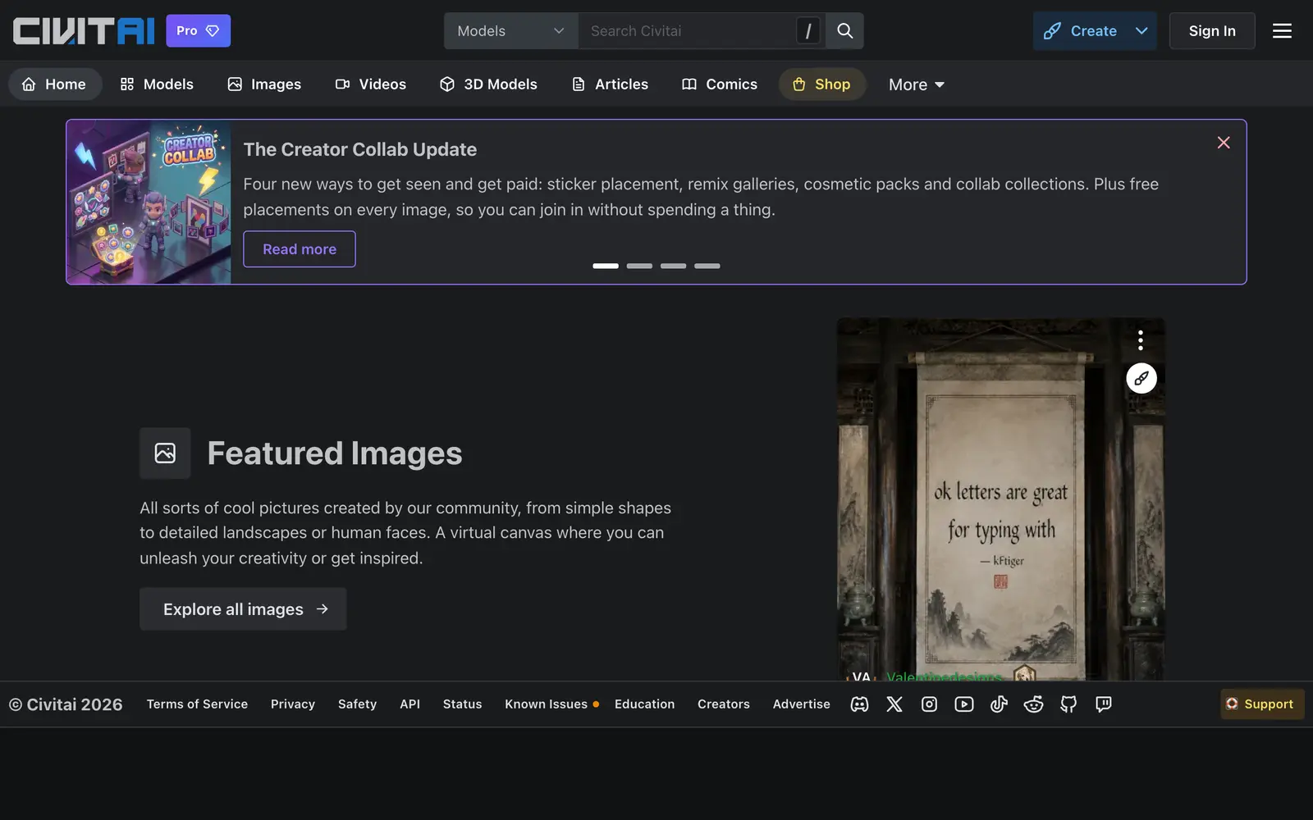Open the three-dot menu on the scroll image card

[x=1141, y=340]
